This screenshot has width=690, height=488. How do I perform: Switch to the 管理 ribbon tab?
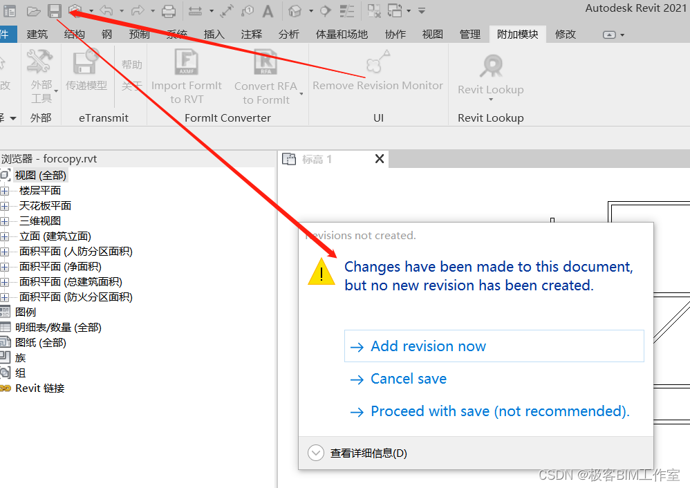(x=470, y=35)
